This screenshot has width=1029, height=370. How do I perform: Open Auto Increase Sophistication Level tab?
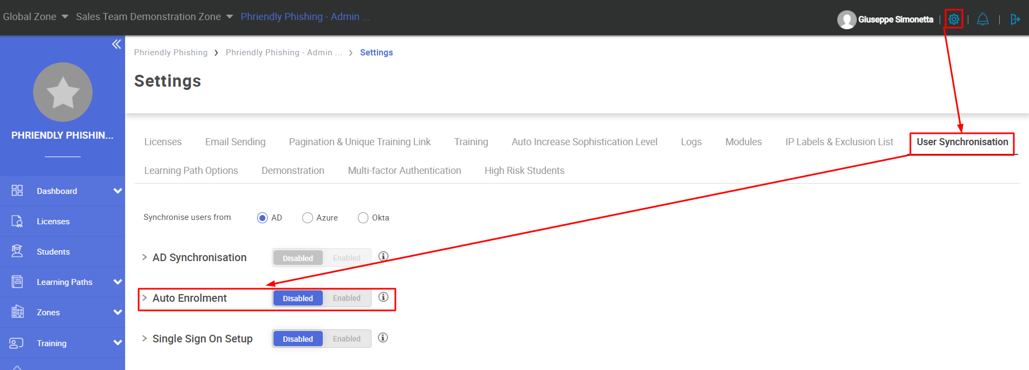pos(584,142)
